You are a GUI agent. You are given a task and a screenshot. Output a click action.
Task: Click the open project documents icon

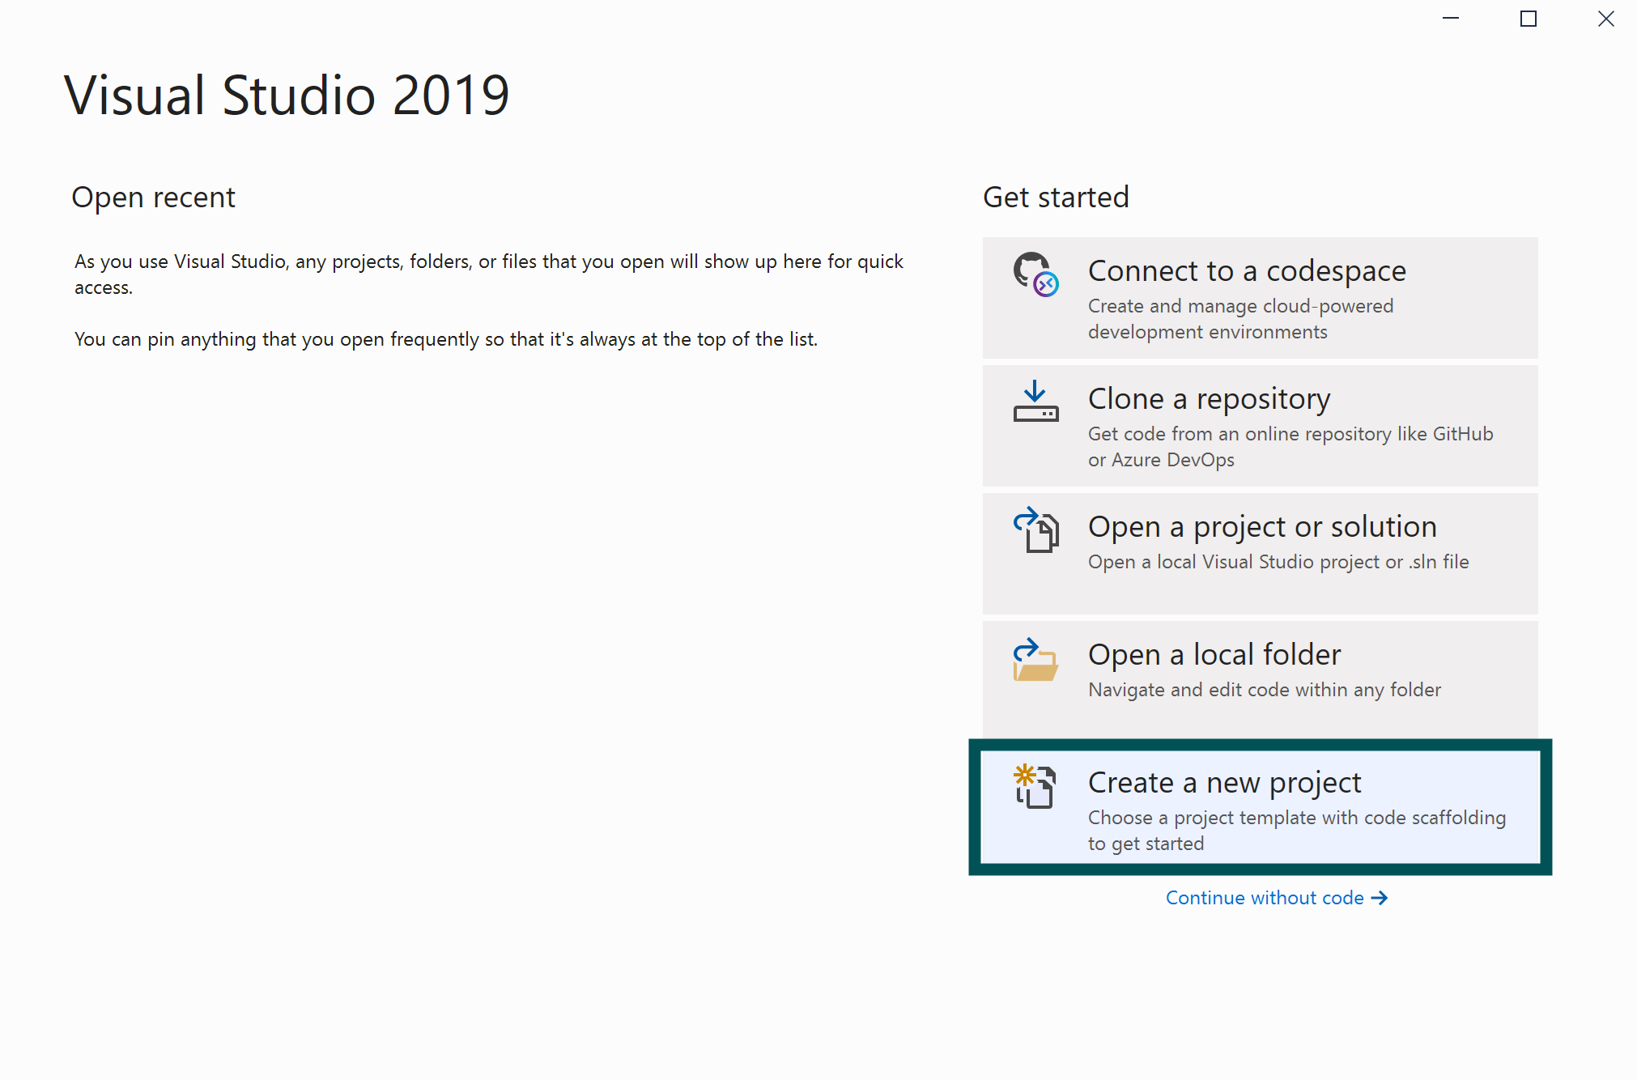[x=1035, y=529]
